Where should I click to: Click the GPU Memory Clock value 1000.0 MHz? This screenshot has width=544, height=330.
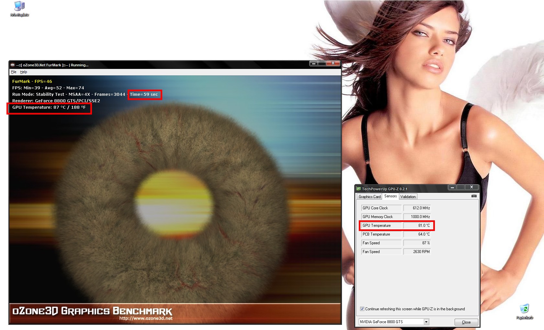tap(417, 217)
